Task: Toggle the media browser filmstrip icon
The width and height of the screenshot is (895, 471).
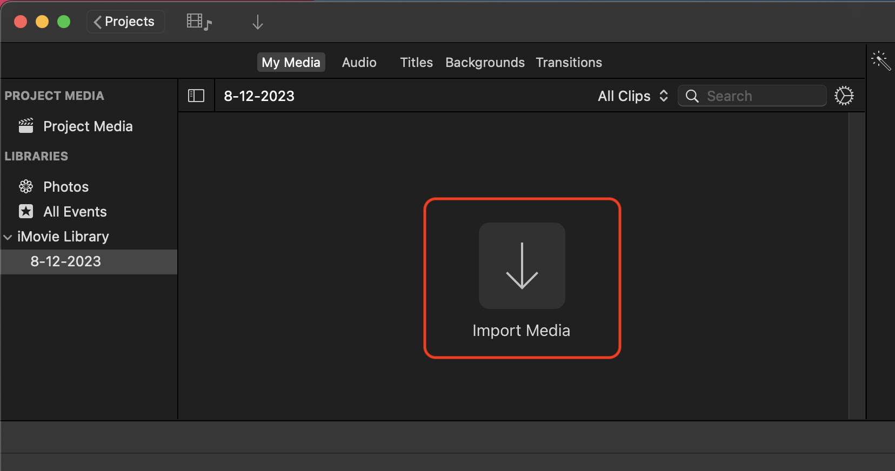Action: coord(199,22)
